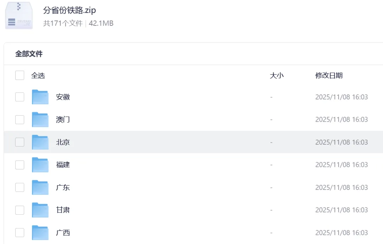The height and width of the screenshot is (244, 383).
Task: Tick the 全选 select-all checkbox
Action: (20, 75)
